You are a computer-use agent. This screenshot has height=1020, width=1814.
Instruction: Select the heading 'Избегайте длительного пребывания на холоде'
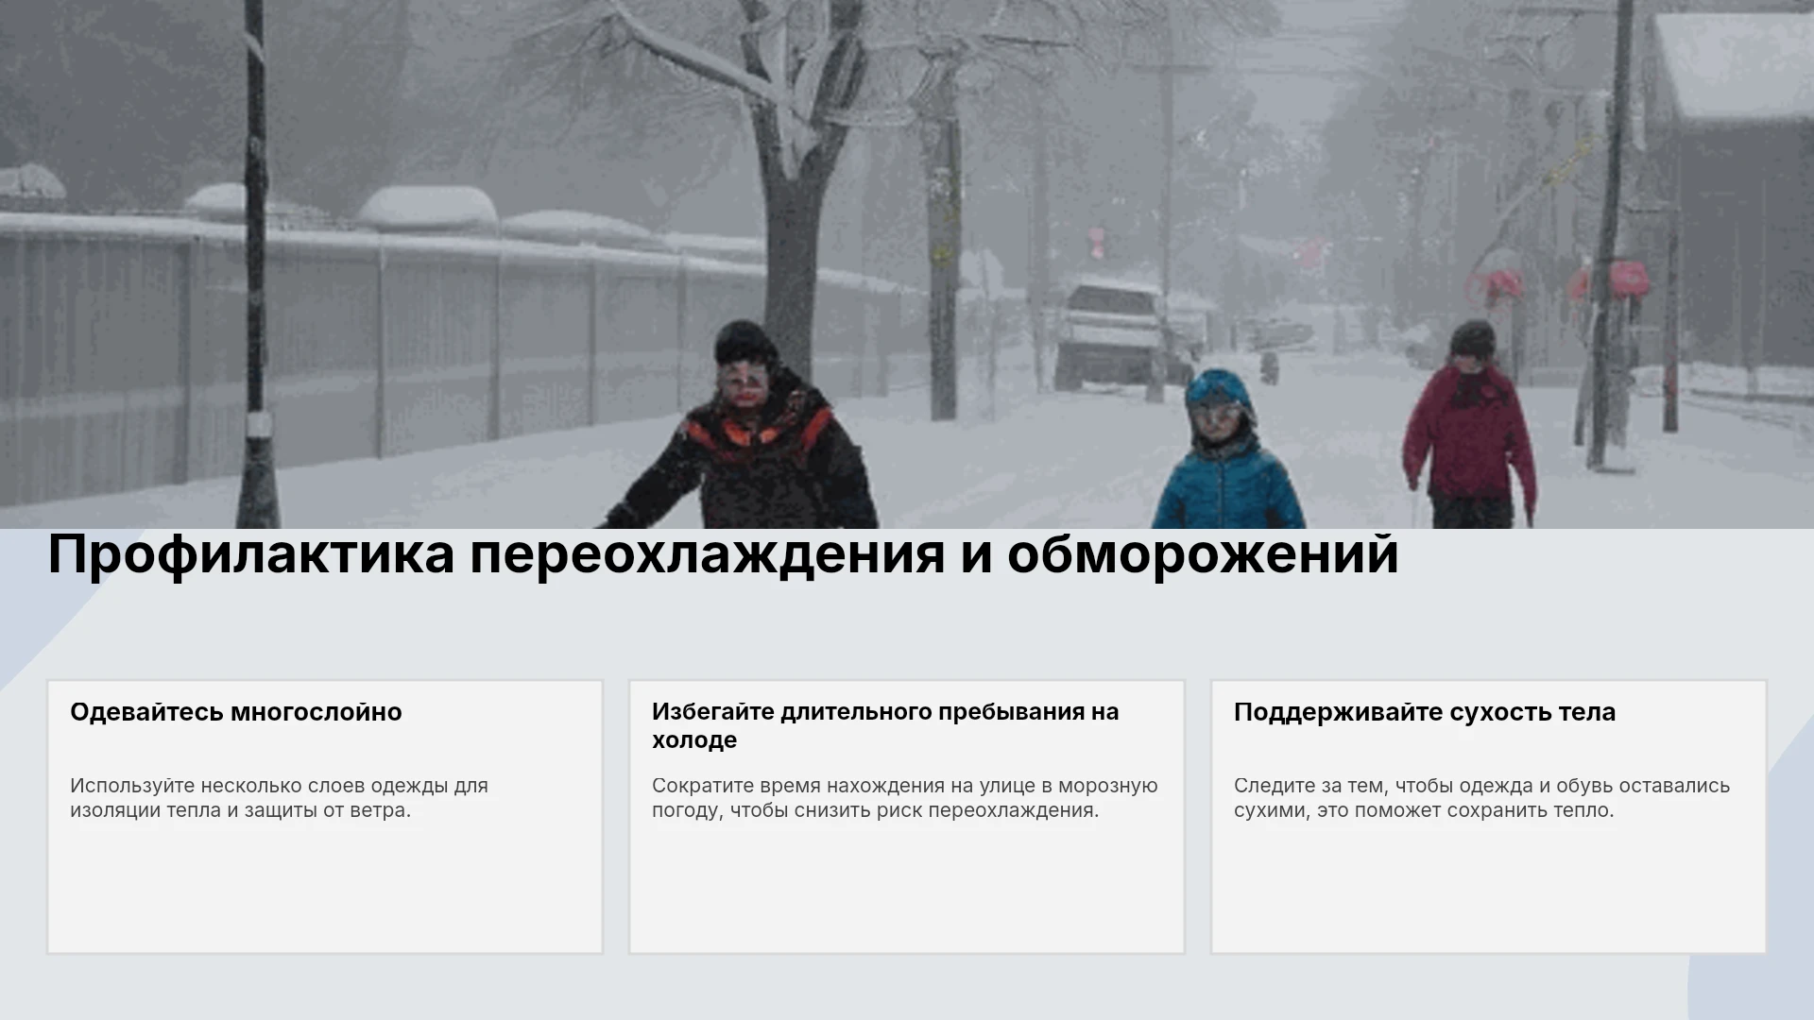click(885, 725)
